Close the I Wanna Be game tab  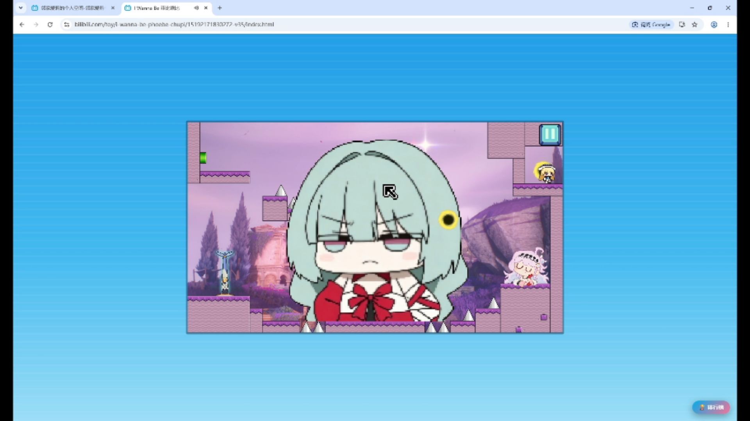206,8
